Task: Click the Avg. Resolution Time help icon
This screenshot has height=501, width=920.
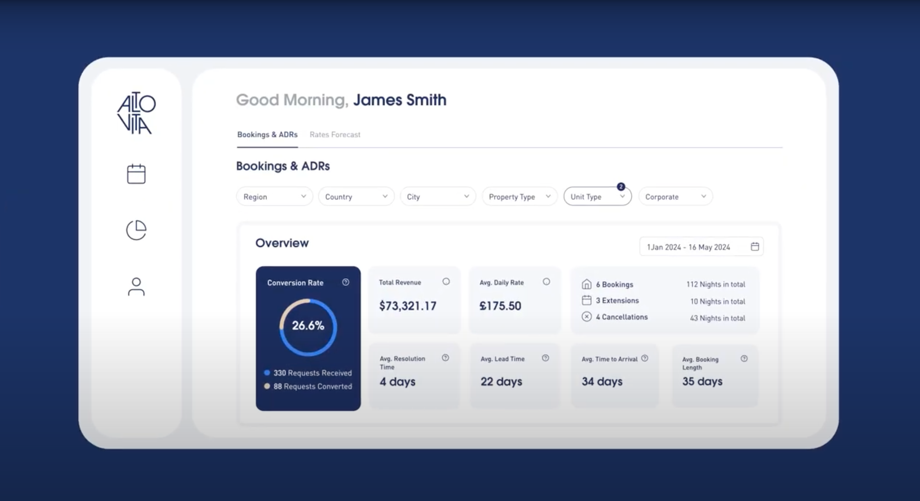Action: (x=446, y=357)
